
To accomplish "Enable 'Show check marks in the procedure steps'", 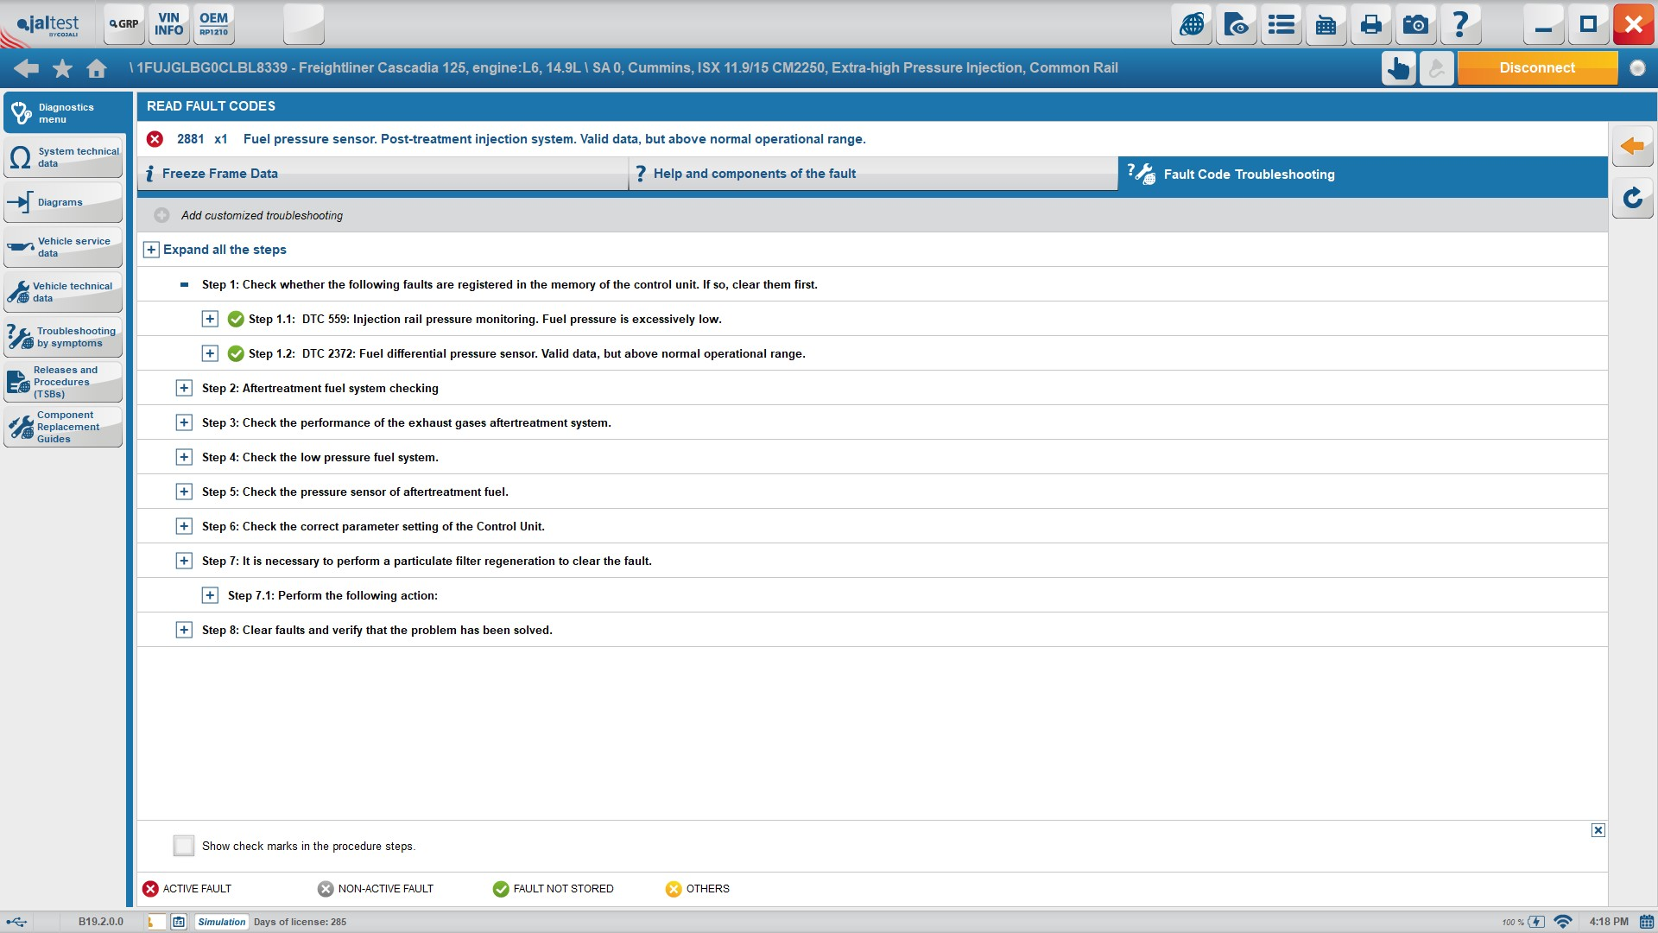I will point(184,846).
